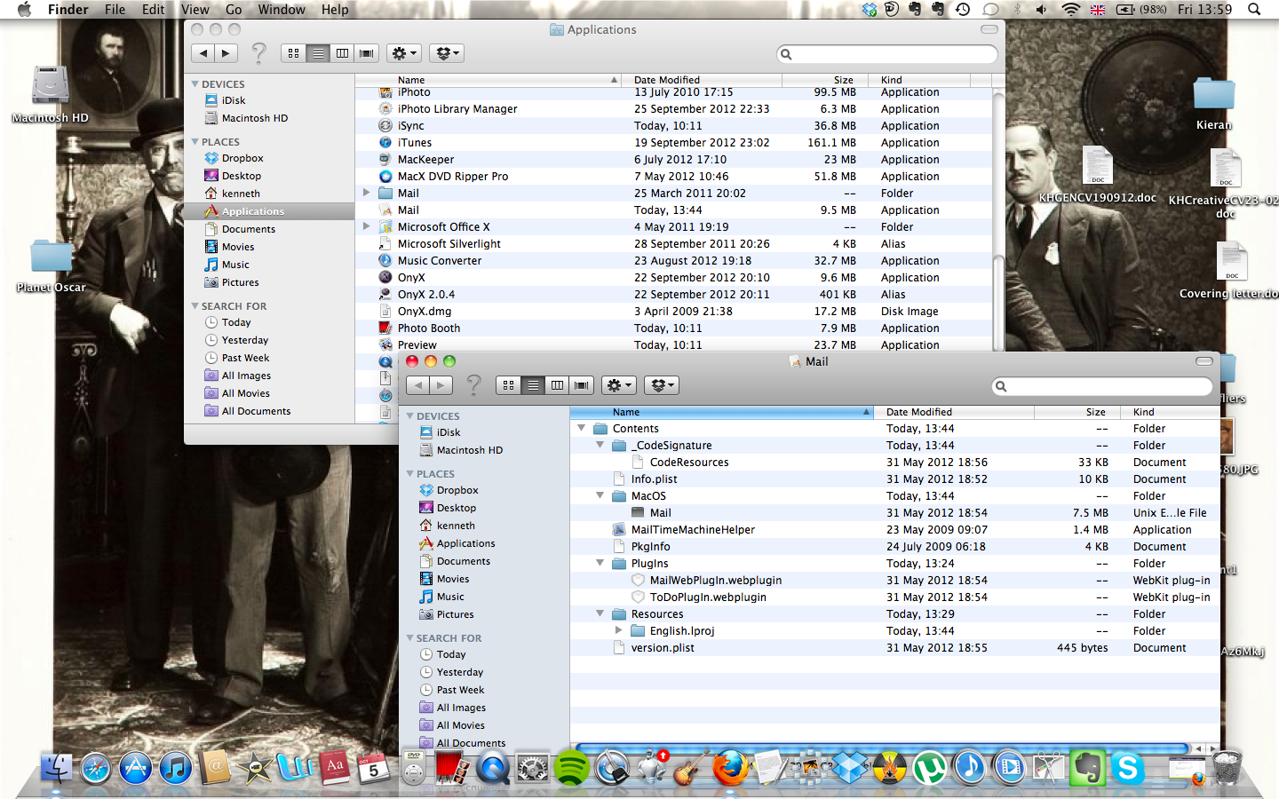The width and height of the screenshot is (1279, 799).
Task: Open Address Book in the Dock
Action: (216, 768)
